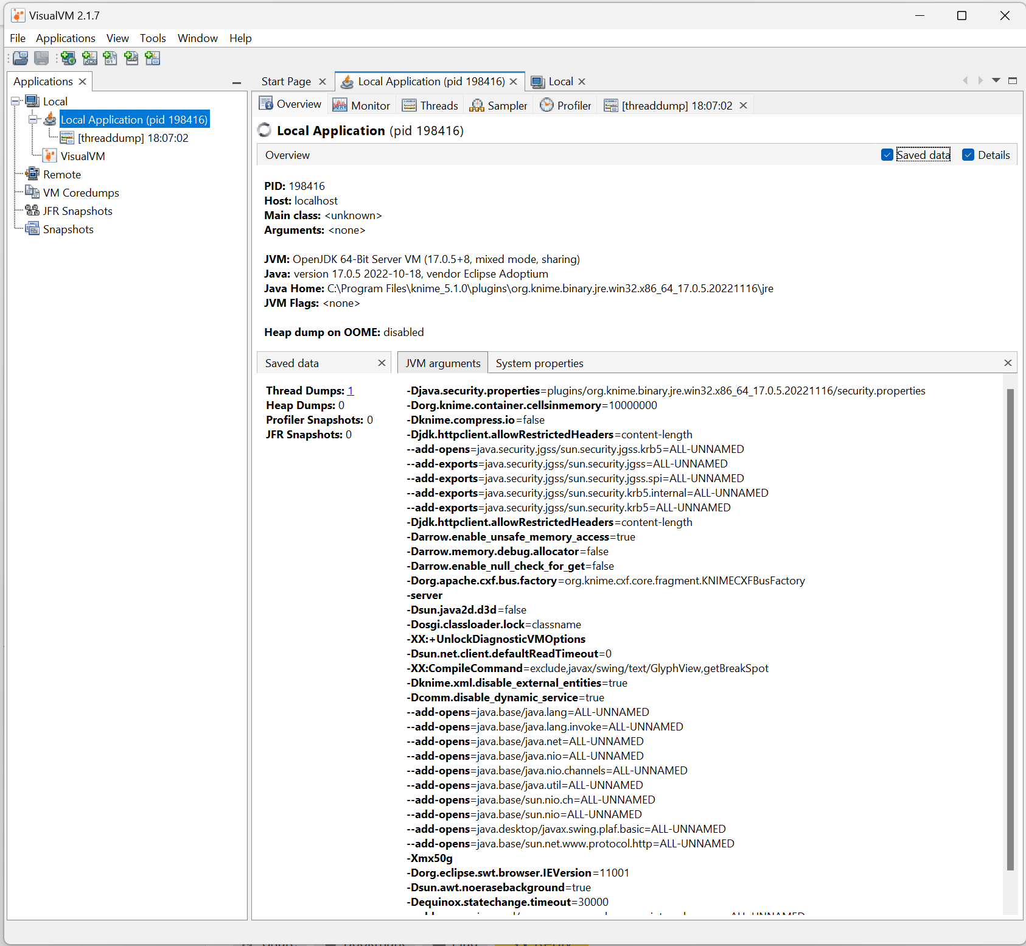The width and height of the screenshot is (1026, 946).
Task: Open the View menu
Action: coord(117,38)
